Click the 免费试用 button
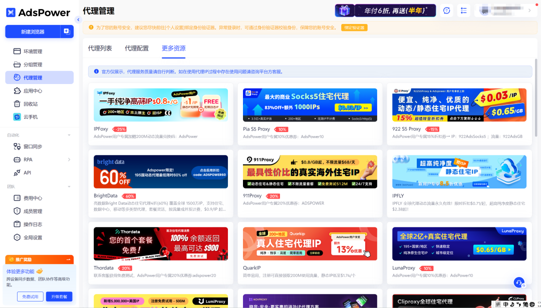 click(31, 296)
